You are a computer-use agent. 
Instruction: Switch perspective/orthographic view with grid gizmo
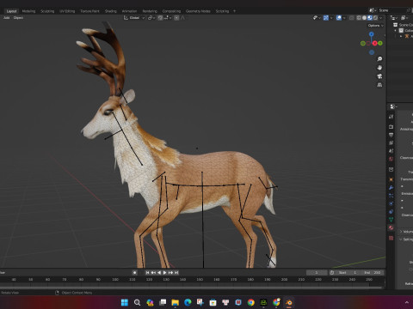tap(379, 85)
